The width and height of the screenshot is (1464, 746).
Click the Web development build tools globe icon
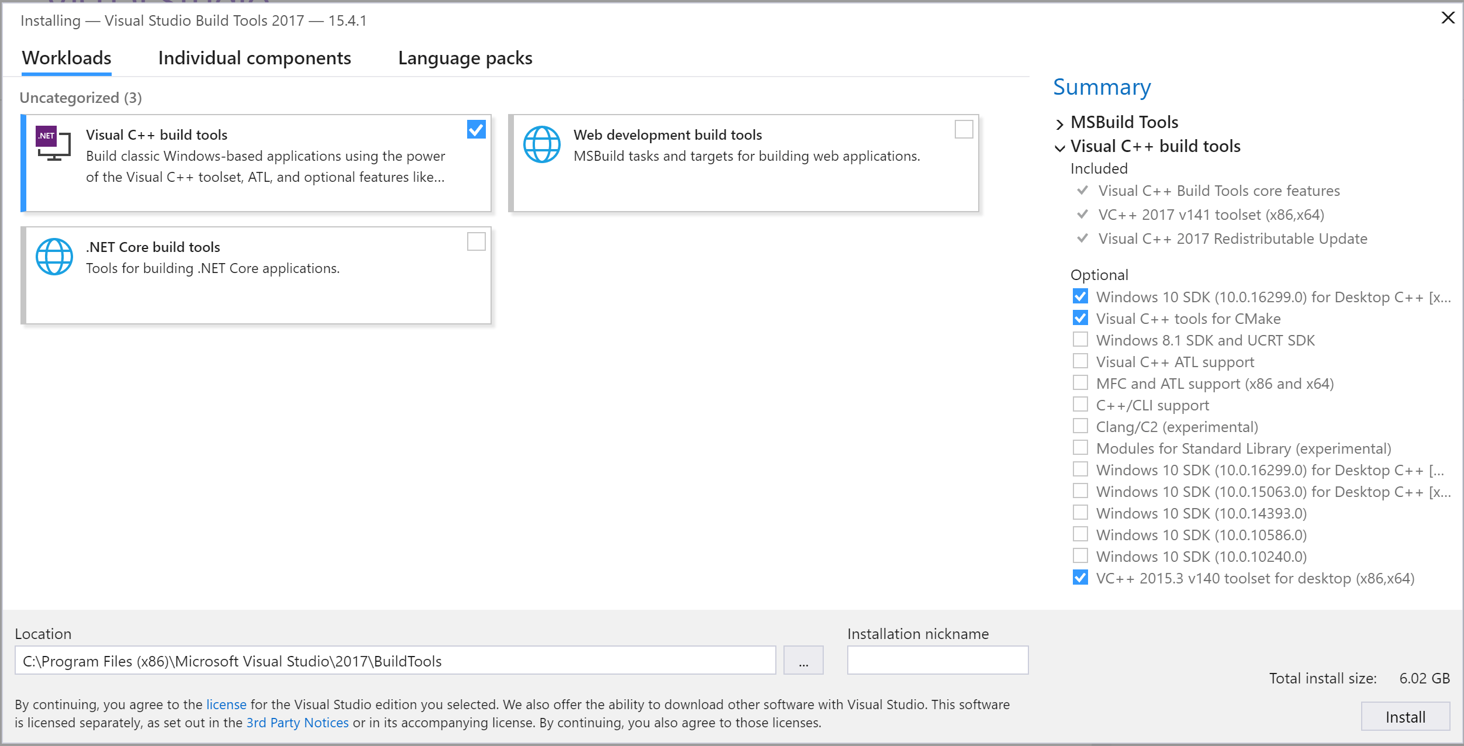[x=541, y=144]
